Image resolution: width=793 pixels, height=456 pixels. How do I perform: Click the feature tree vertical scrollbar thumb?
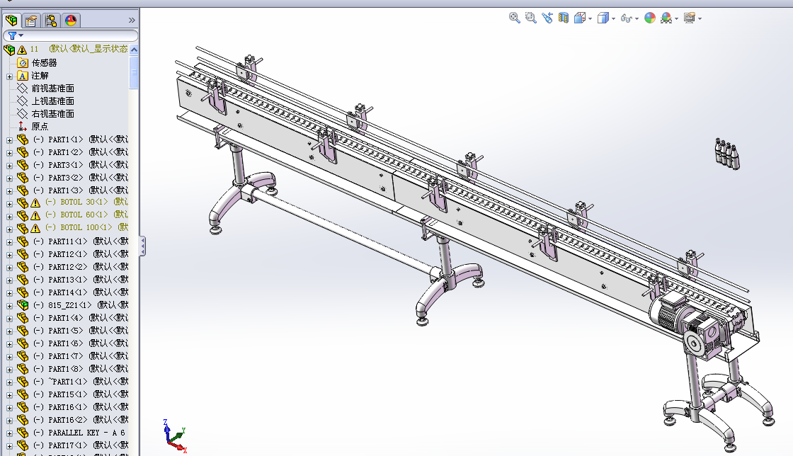(134, 72)
